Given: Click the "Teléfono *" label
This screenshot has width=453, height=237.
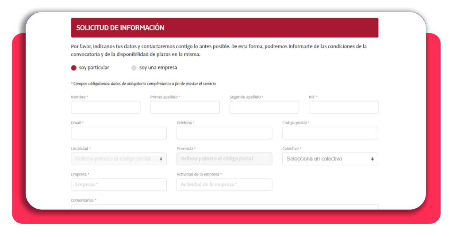Looking at the screenshot, I should pos(186,122).
